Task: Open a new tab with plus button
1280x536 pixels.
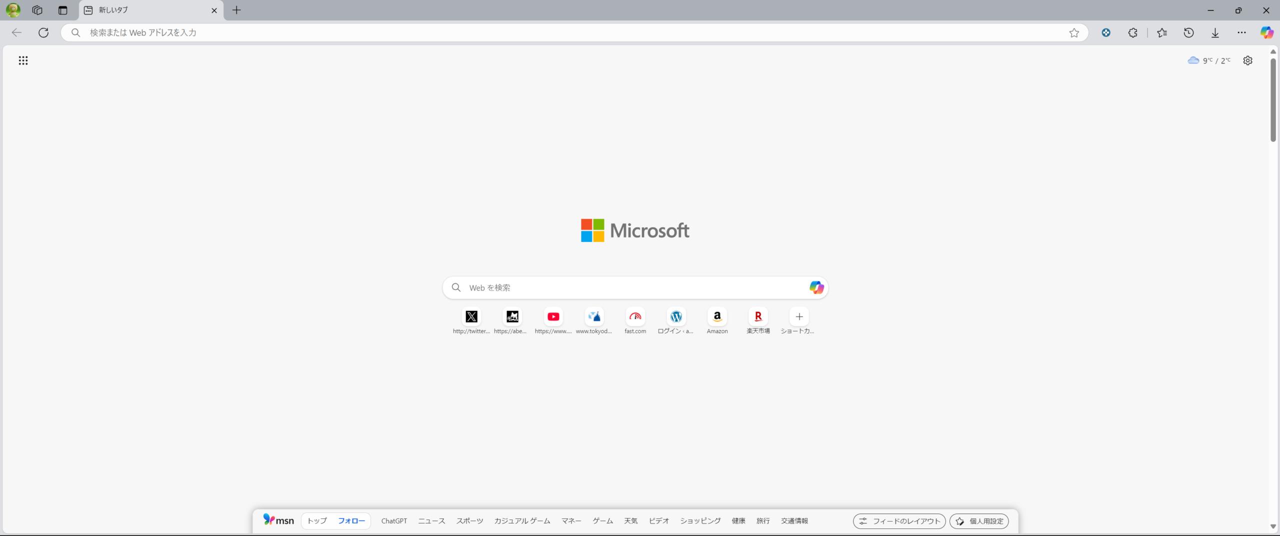Action: [x=236, y=10]
